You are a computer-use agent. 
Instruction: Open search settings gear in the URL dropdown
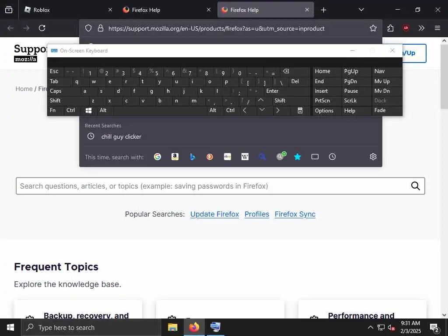coord(373,157)
